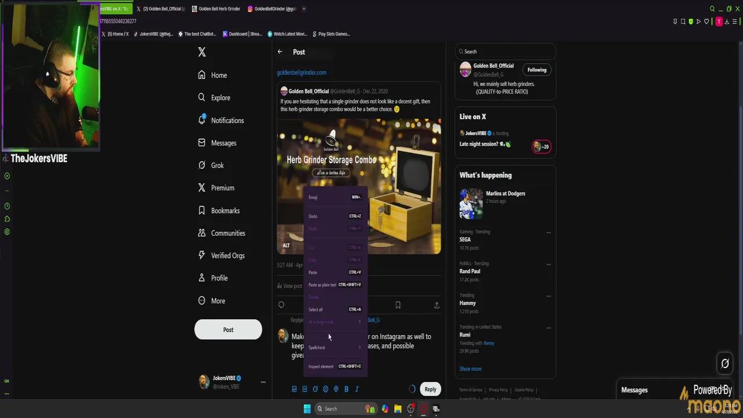Add a GIF from the reply toolbar
This screenshot has height=418, width=743.
(305, 389)
